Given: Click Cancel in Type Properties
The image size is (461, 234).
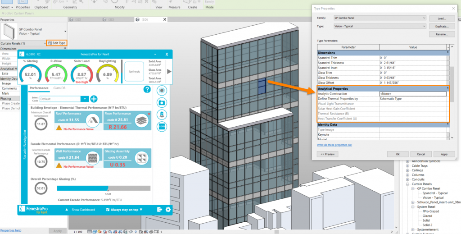Looking at the screenshot, I should point(421,154).
